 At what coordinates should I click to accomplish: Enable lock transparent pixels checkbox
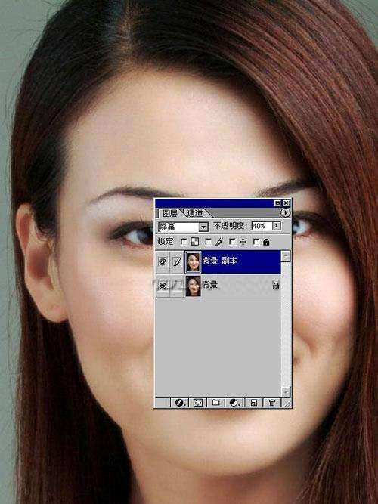coord(184,242)
